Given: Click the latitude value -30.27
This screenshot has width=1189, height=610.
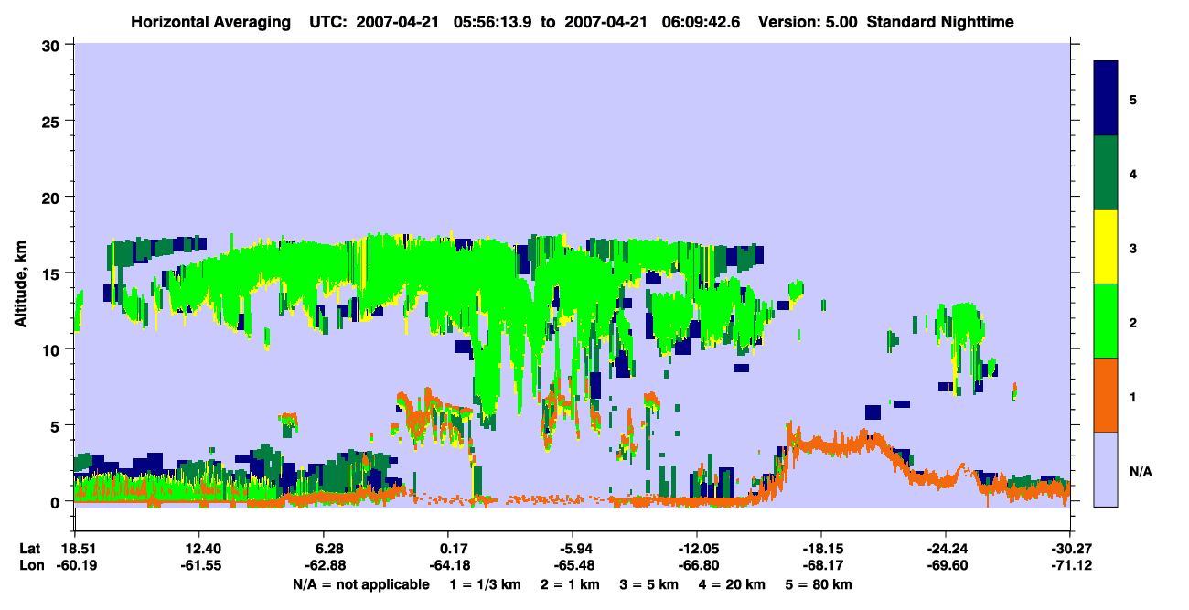Looking at the screenshot, I should [1070, 549].
